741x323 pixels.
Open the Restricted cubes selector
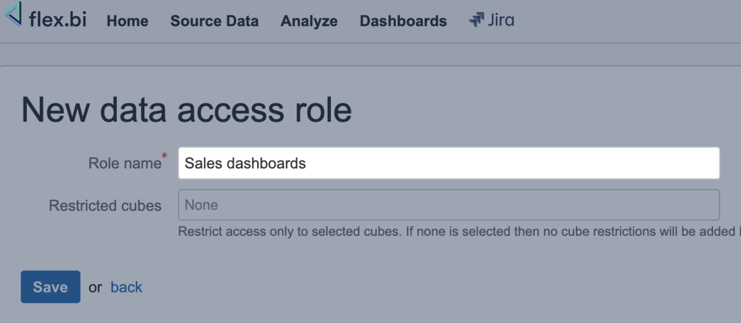tap(448, 205)
